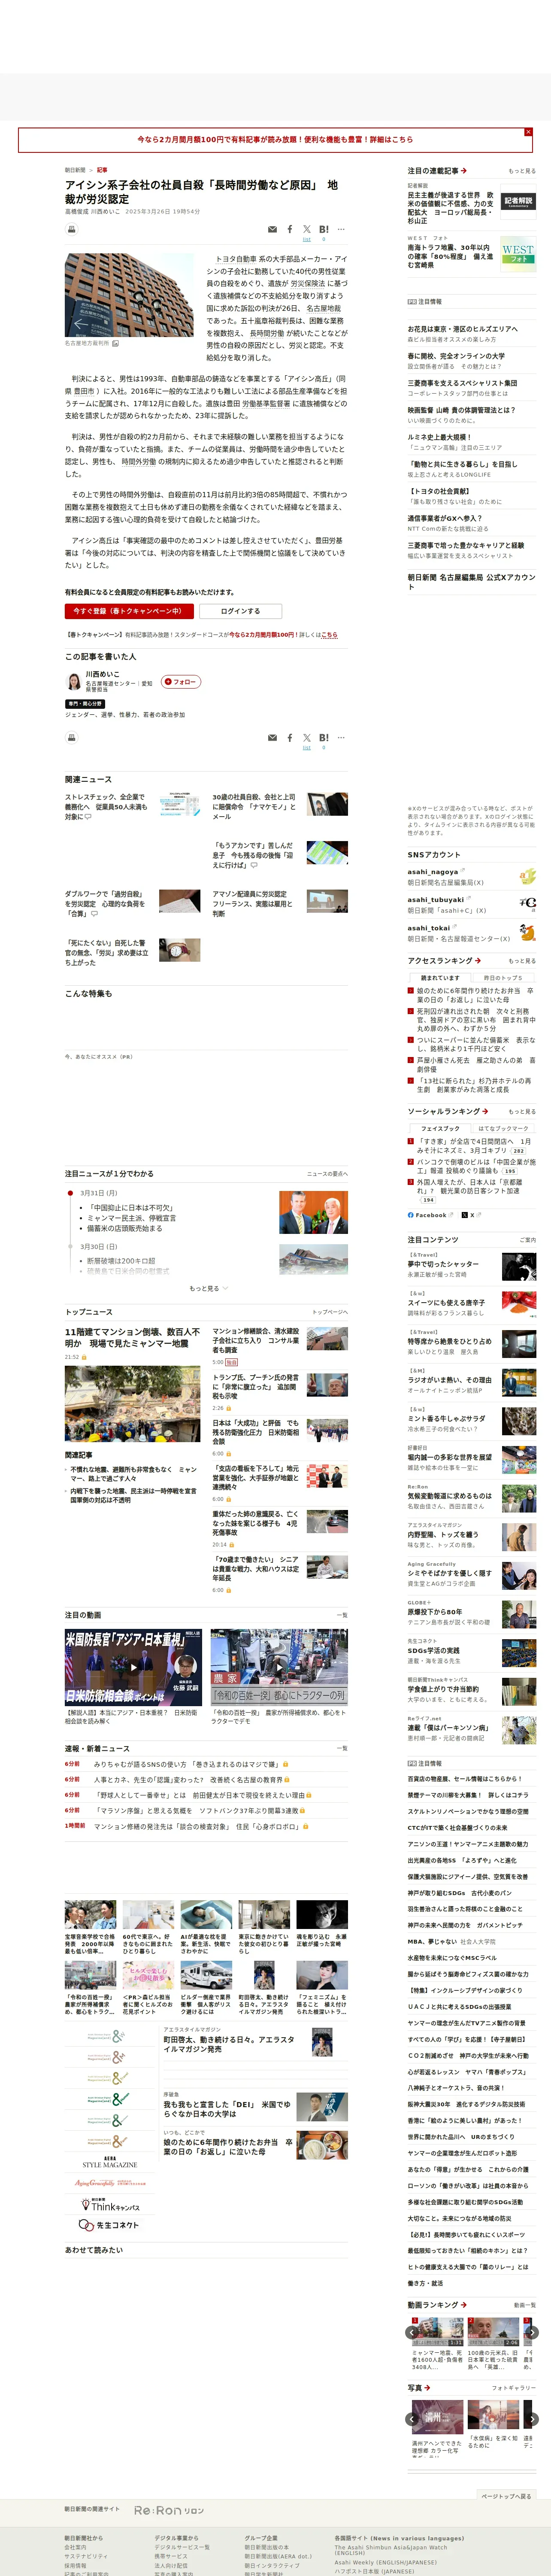The image size is (551, 2576).
Task: Play the 米国防長官「アジア・日本重視」 video
Action: 133,1667
